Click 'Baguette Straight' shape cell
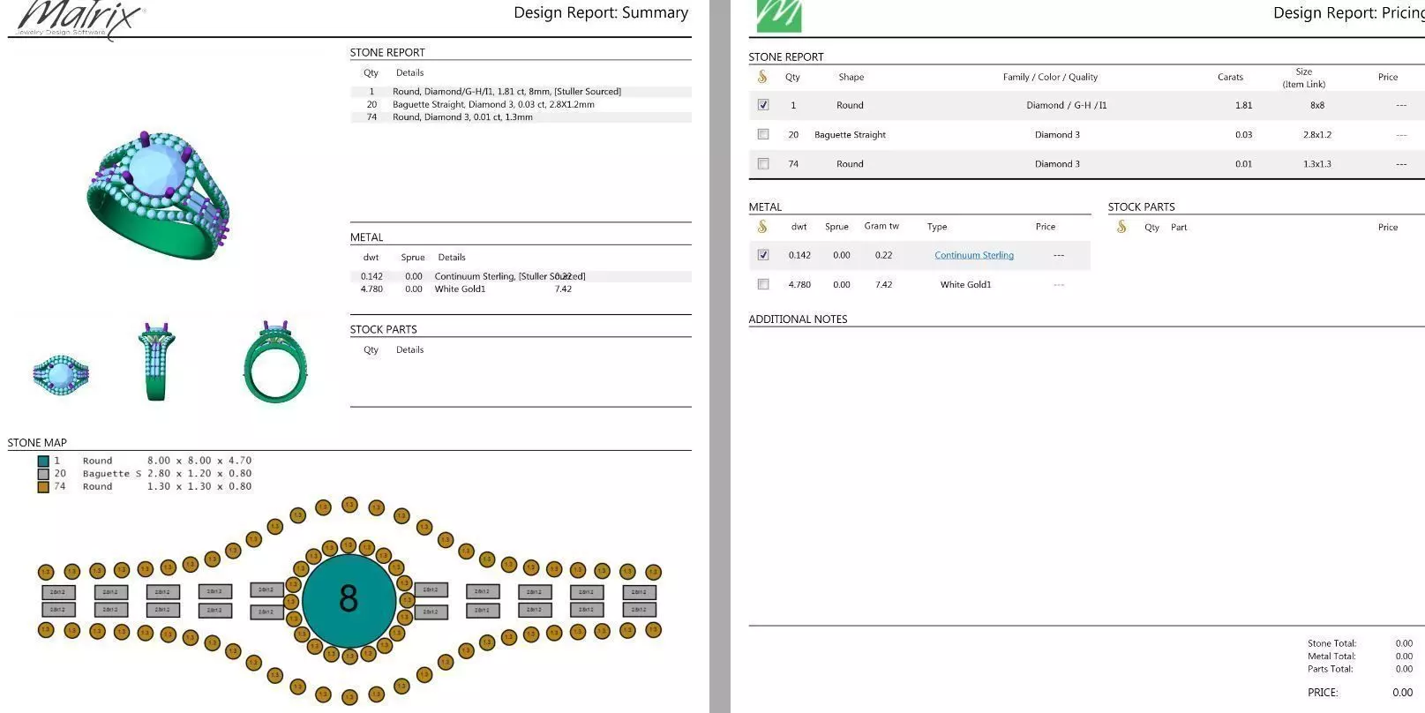This screenshot has width=1425, height=713. pos(850,135)
